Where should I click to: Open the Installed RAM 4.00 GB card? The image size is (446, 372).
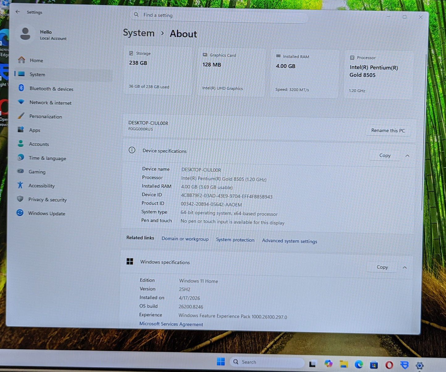304,74
